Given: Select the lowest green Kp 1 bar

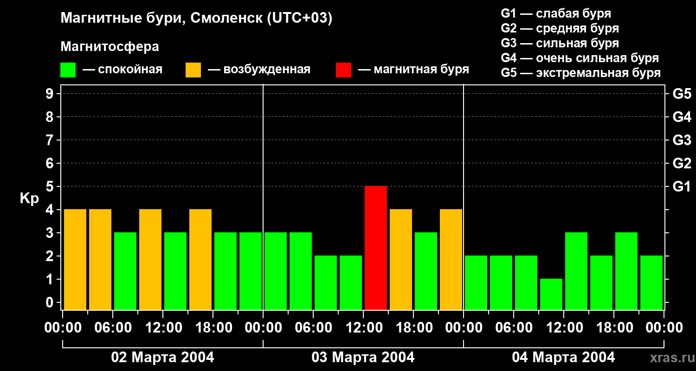Looking at the screenshot, I should [551, 294].
